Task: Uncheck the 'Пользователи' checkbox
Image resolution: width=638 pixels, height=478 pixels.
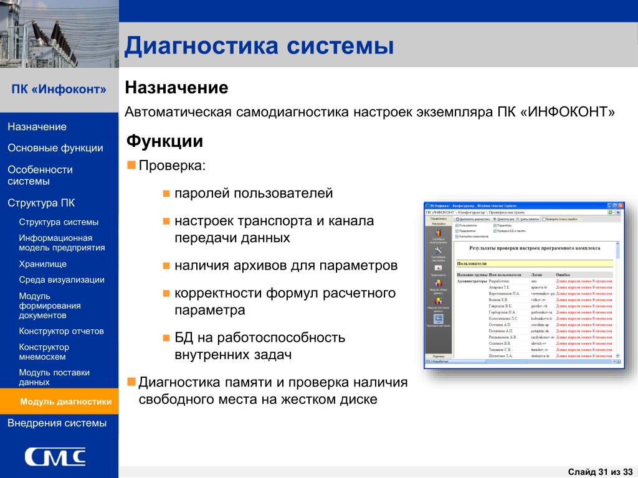Action: click(457, 225)
